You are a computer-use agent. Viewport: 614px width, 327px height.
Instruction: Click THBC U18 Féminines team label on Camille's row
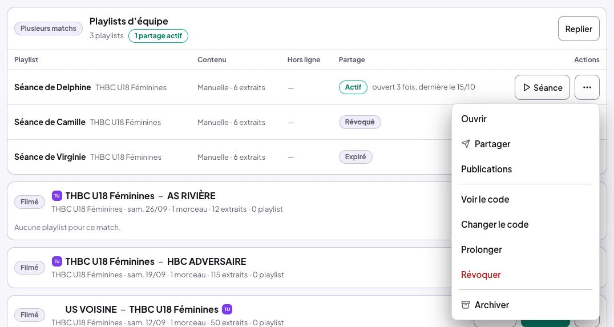point(126,123)
